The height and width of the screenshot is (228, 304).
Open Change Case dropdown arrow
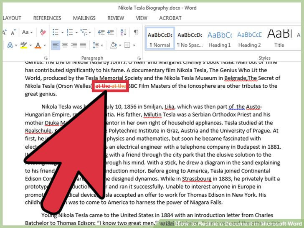32,33
